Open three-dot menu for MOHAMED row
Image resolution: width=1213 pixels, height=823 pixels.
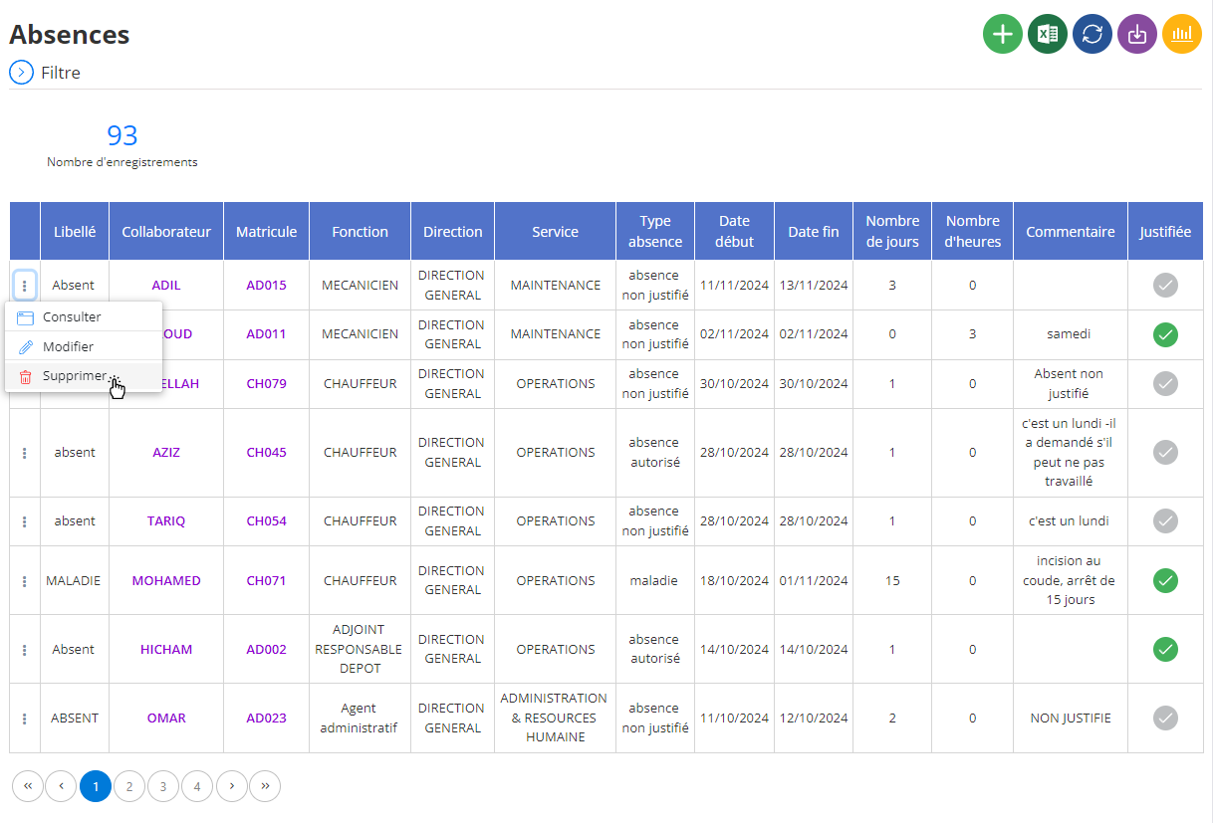(x=25, y=581)
